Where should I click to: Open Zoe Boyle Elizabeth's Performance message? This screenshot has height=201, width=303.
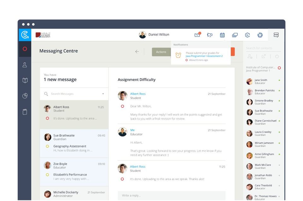(x=74, y=172)
